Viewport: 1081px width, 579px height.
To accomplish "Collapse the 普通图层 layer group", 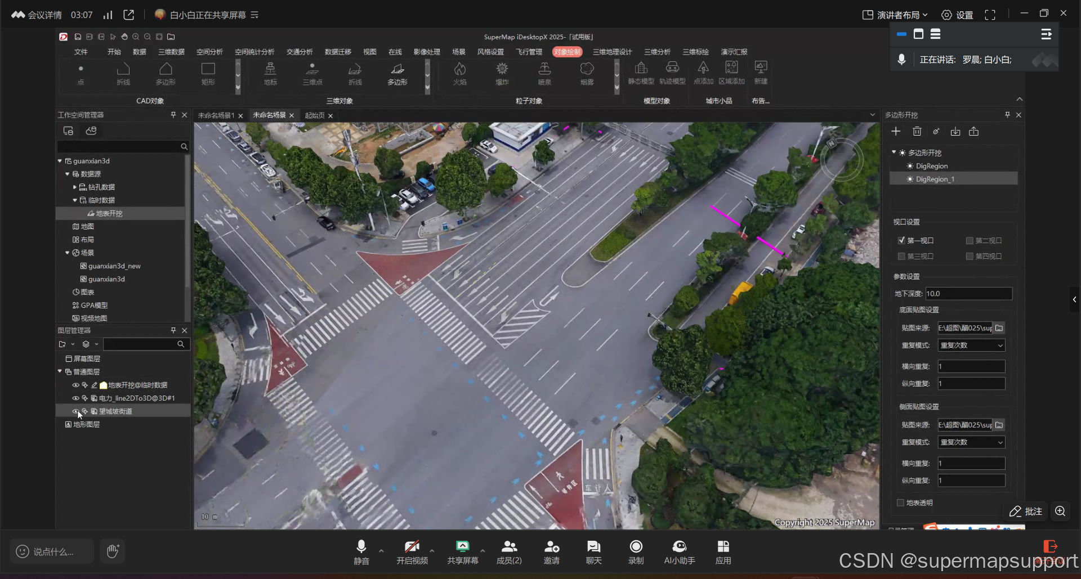I will pos(60,371).
